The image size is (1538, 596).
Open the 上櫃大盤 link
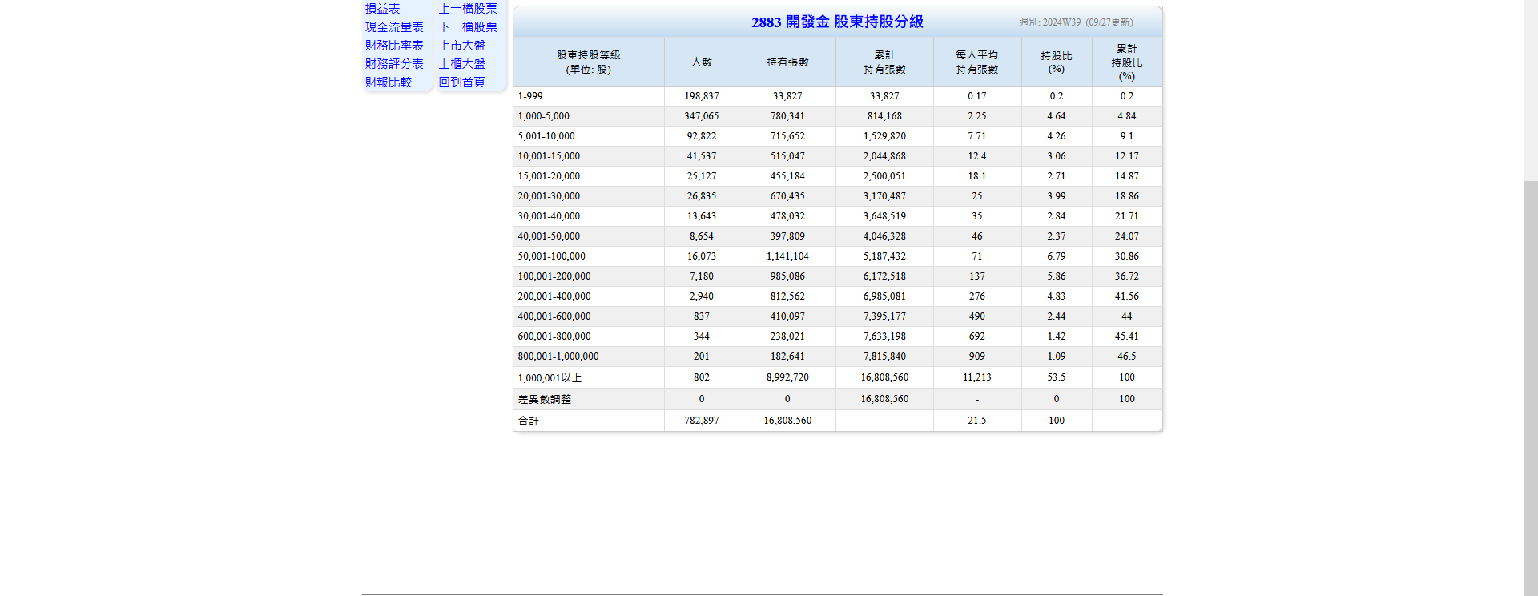tap(462, 64)
